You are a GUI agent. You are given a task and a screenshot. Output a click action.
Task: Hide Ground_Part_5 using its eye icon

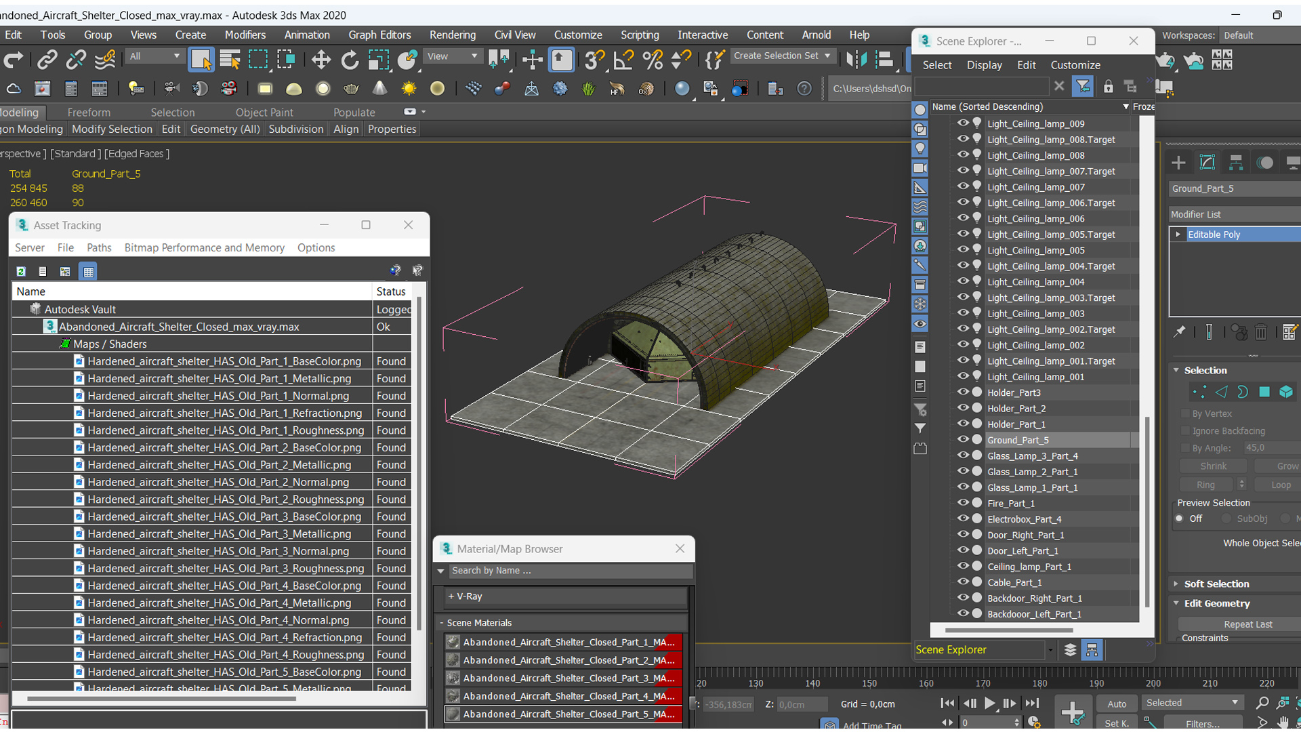[x=962, y=439]
